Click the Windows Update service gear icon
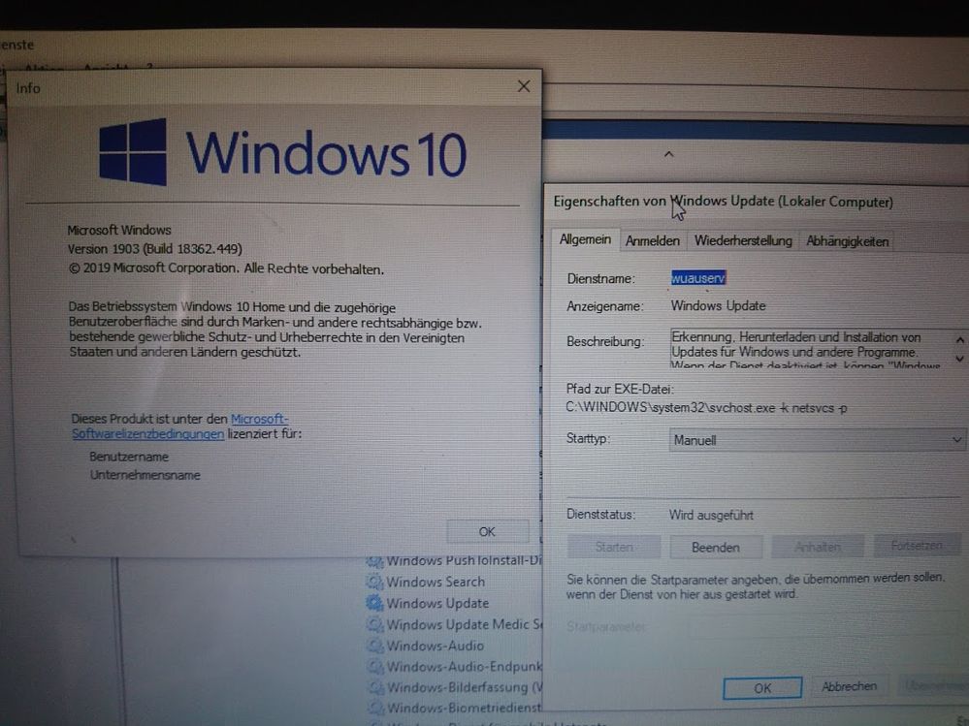This screenshot has width=969, height=726. [374, 603]
